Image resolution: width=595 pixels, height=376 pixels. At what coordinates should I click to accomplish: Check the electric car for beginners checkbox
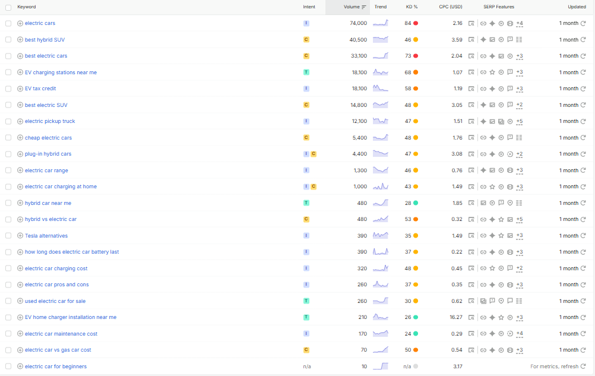pyautogui.click(x=8, y=366)
